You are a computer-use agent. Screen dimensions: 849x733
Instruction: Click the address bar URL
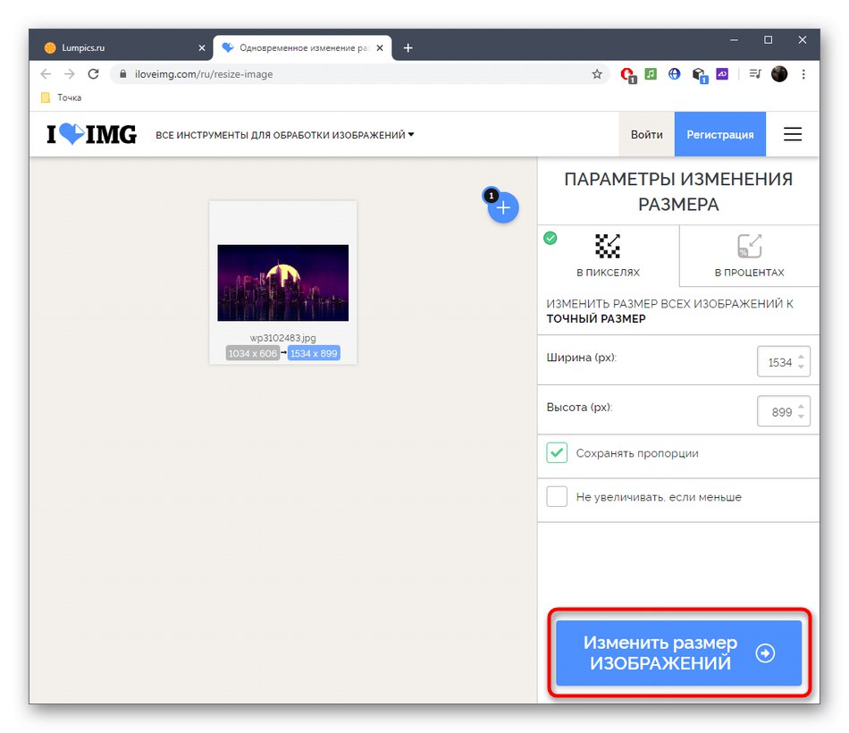(204, 74)
